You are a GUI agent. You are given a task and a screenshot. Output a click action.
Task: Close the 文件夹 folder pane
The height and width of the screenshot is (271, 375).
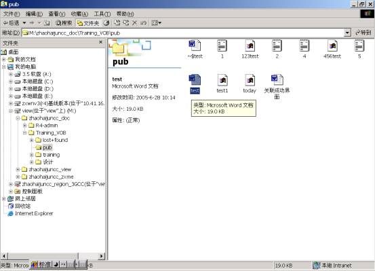click(x=100, y=42)
